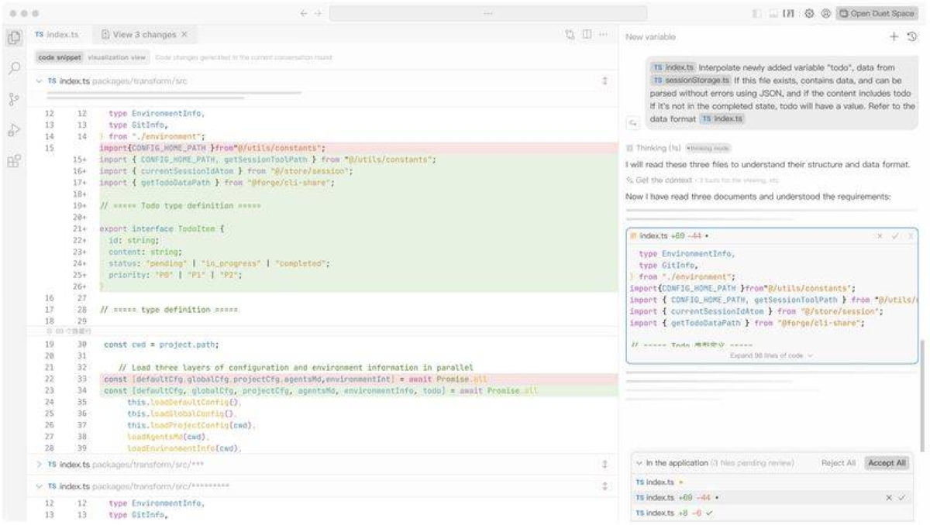The image size is (930, 525).
Task: Open the Explorer icon in the activity bar
Action: click(14, 36)
